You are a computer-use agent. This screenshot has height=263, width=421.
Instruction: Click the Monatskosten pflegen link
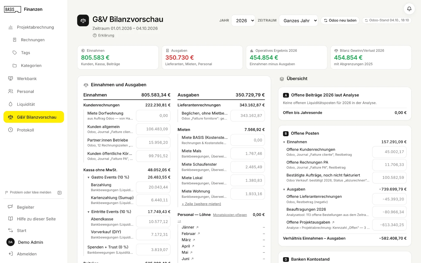(x=230, y=215)
